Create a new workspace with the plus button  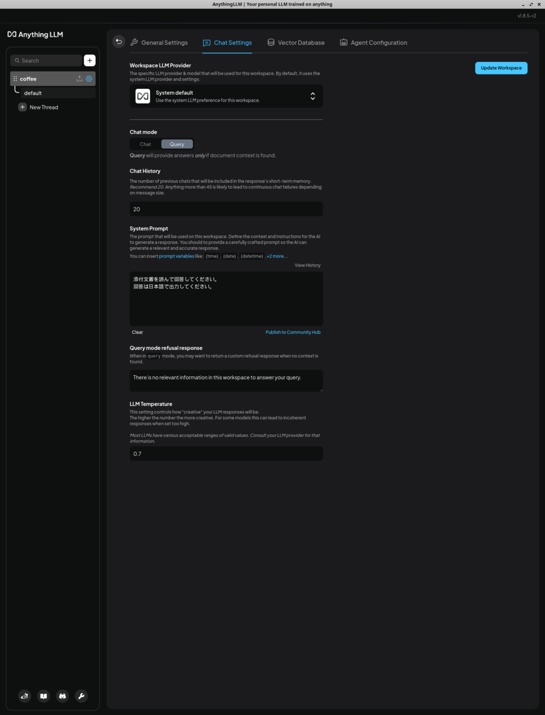click(x=89, y=60)
